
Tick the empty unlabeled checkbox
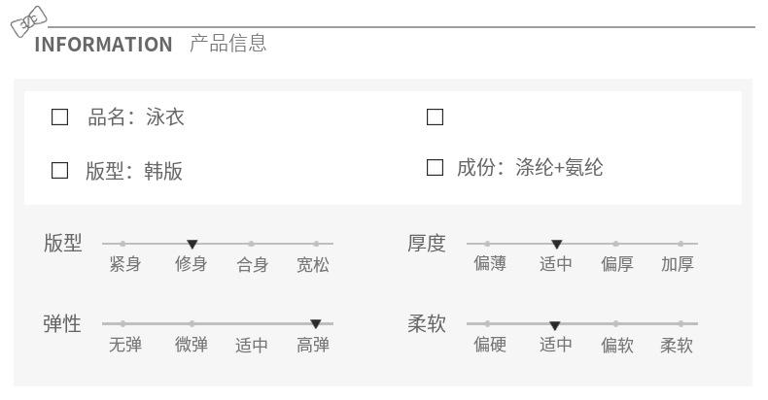[x=436, y=117]
